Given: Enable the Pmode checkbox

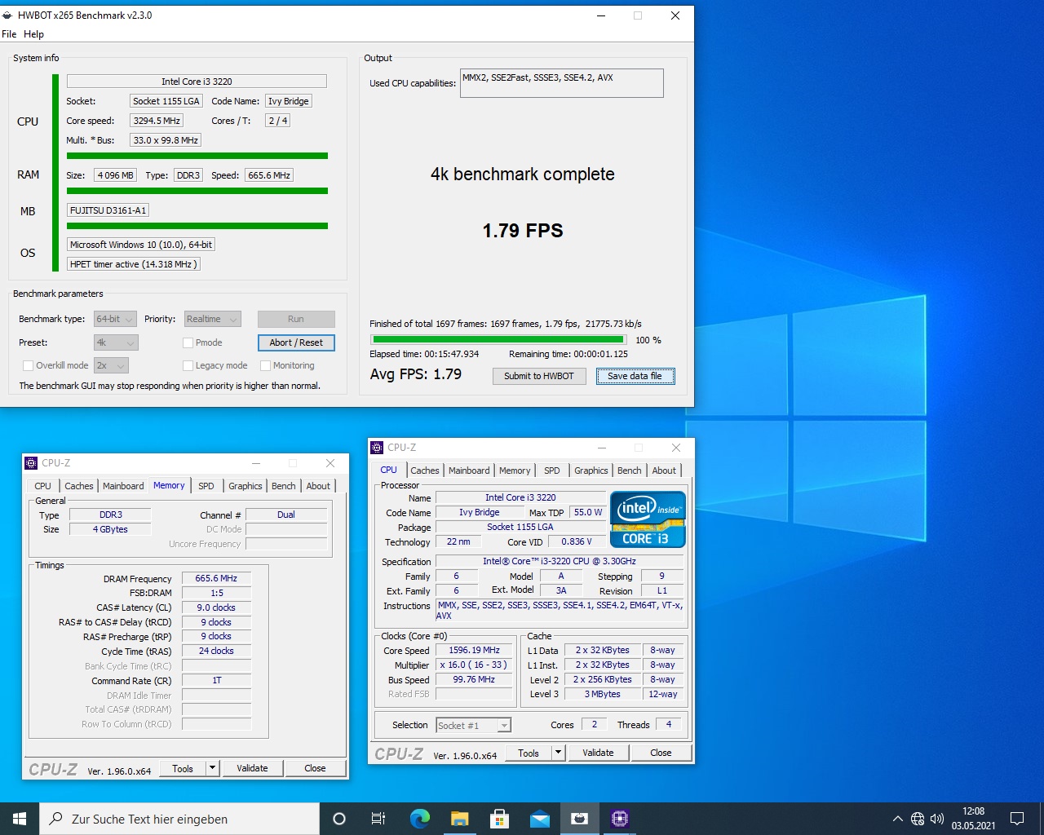Looking at the screenshot, I should coord(188,342).
